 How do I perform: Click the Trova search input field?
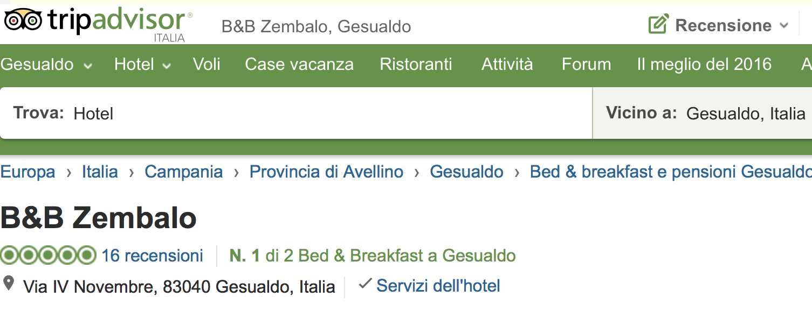(324, 114)
